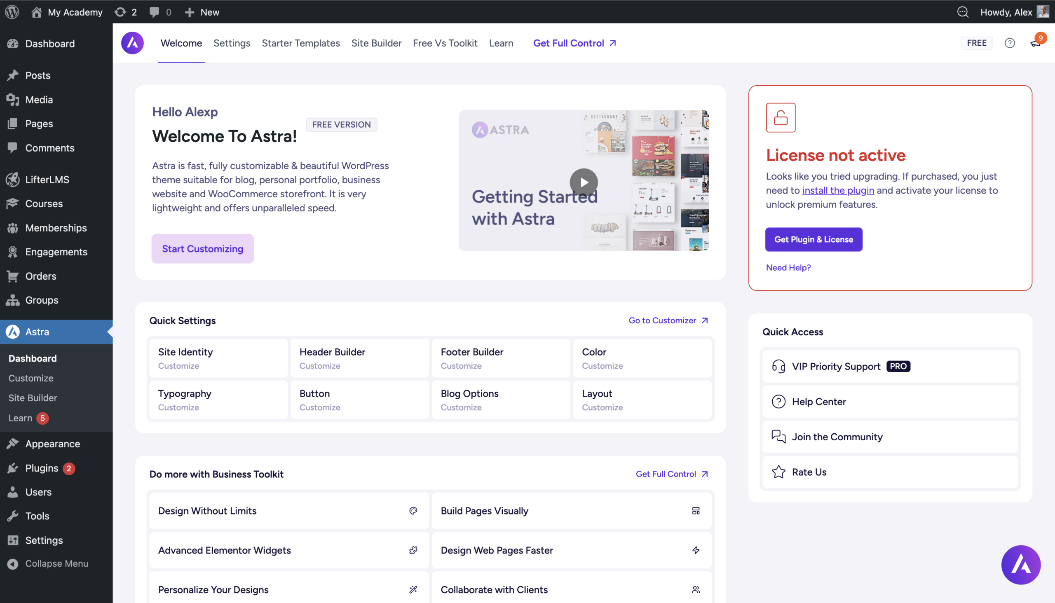Open LifterLMS in the sidebar
This screenshot has width=1055, height=603.
pos(56,179)
